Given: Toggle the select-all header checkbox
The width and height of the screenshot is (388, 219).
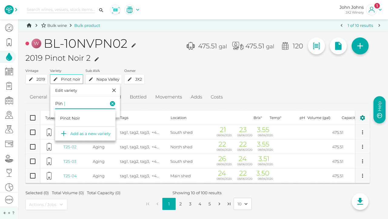Looking at the screenshot, I should 33,118.
